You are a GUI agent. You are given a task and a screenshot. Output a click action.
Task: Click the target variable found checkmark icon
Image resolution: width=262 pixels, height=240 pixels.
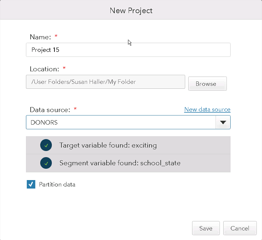click(x=46, y=145)
